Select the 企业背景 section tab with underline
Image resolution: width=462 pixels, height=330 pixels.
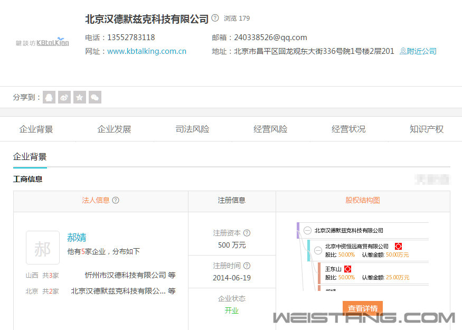click(x=30, y=157)
